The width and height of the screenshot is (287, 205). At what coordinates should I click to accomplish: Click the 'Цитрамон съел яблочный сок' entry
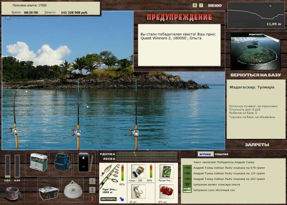[x=214, y=190]
